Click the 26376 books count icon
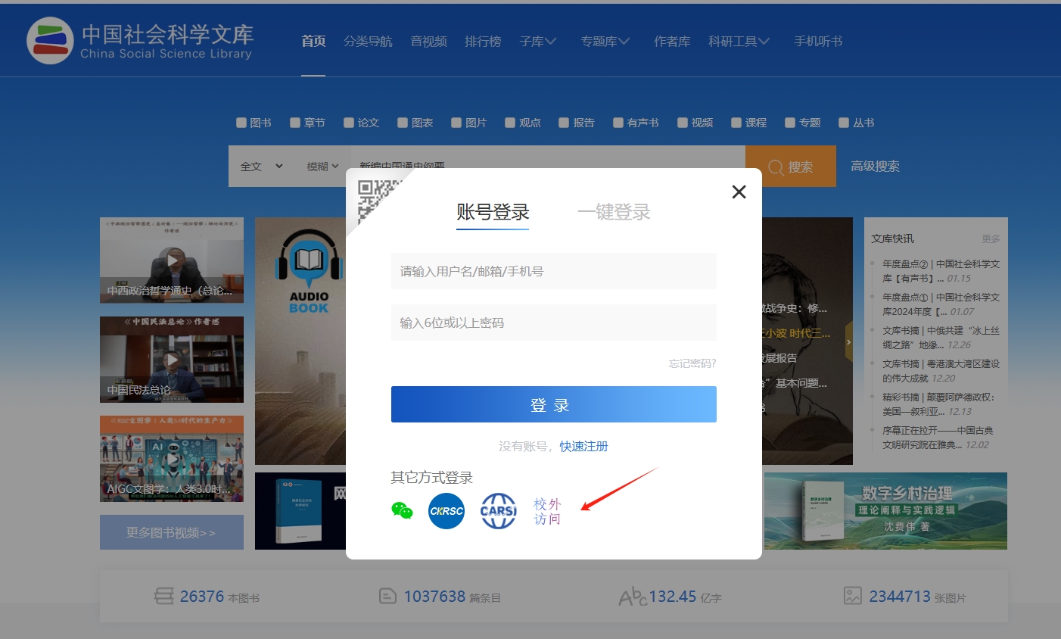Image resolution: width=1061 pixels, height=639 pixels. tap(163, 597)
